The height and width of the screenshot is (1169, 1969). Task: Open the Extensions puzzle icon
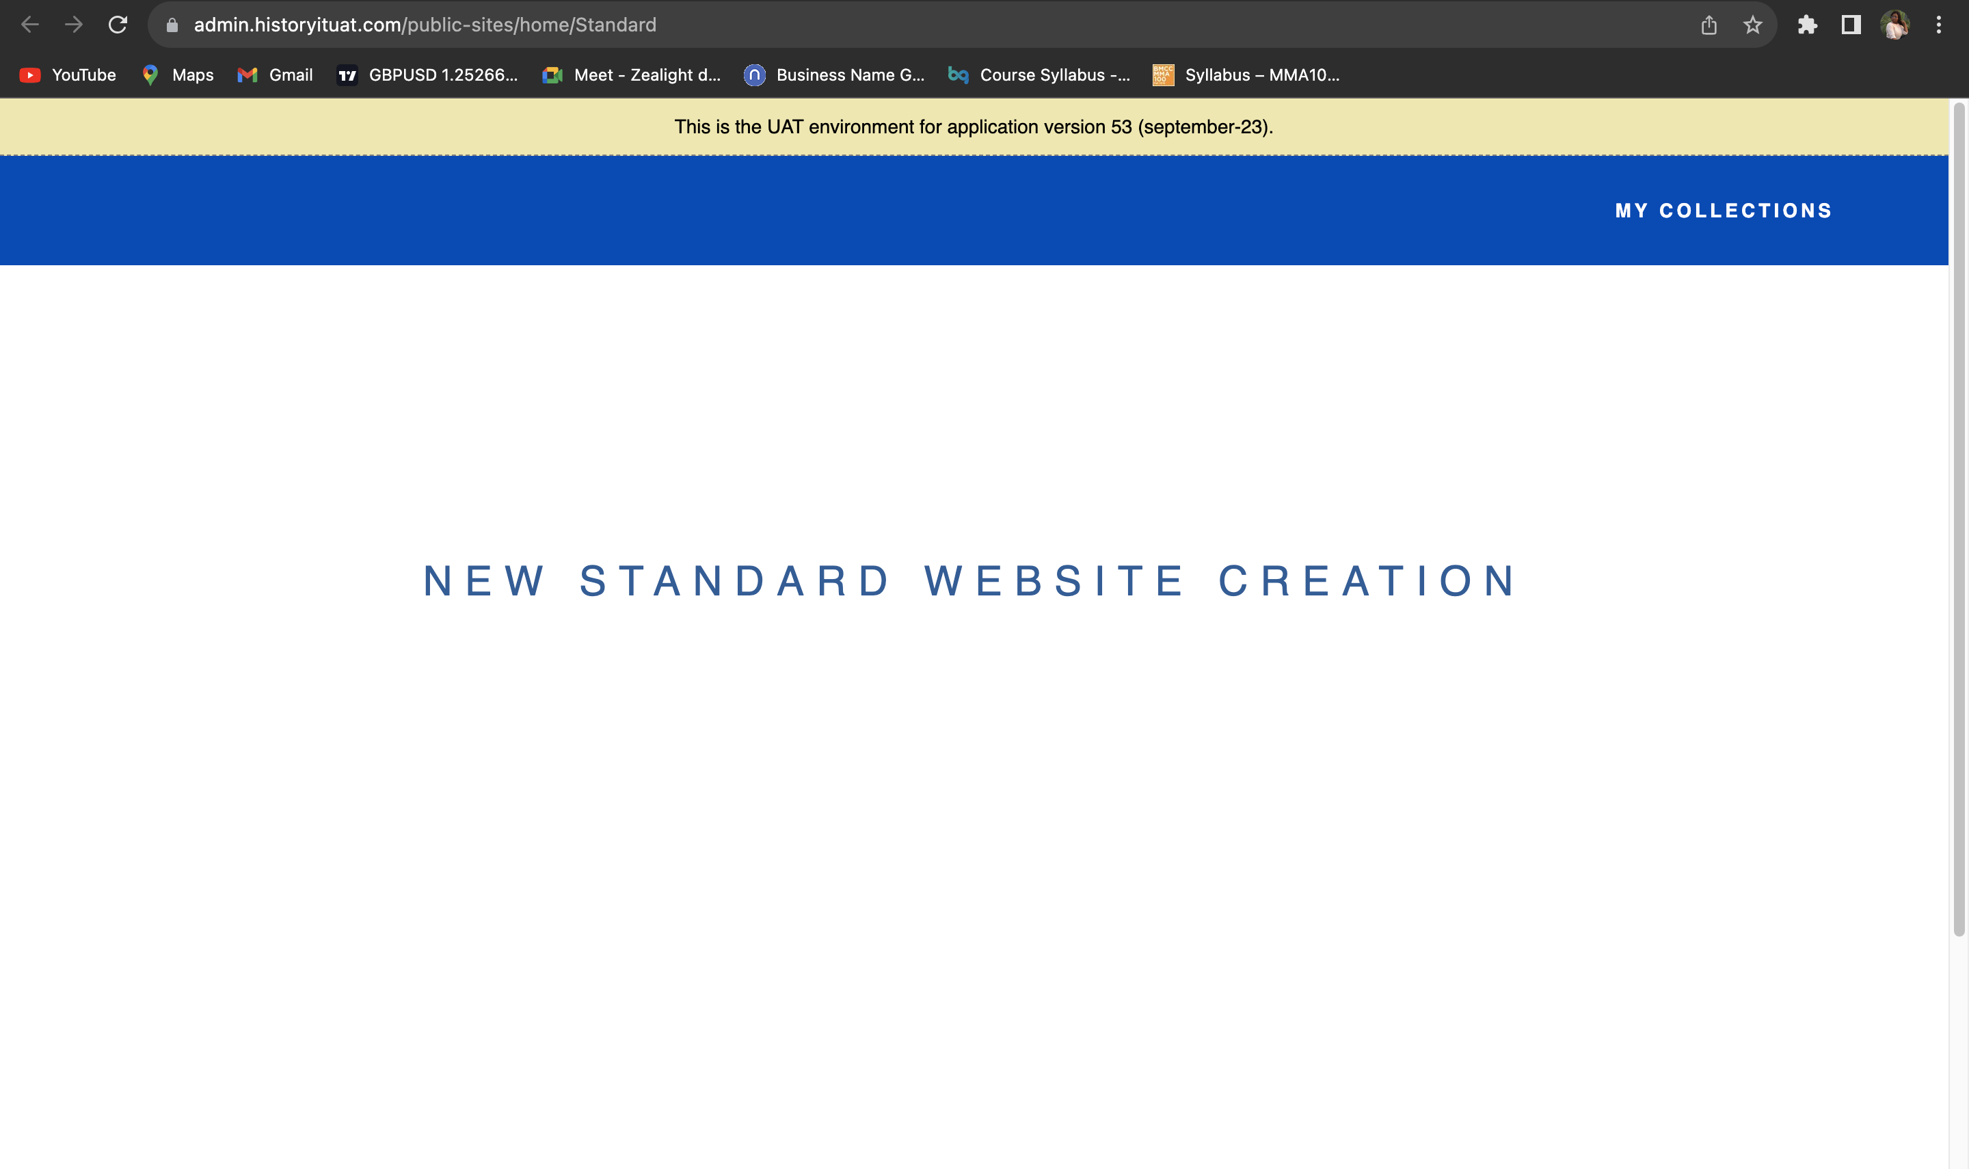(x=1807, y=25)
